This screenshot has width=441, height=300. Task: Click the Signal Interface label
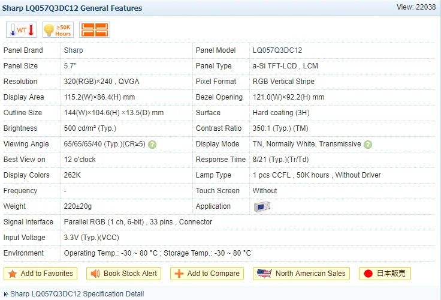(28, 222)
